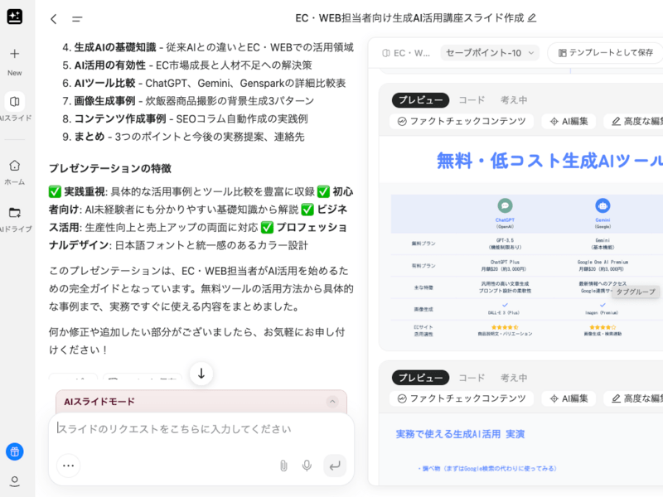This screenshot has height=497, width=663.
Task: Toggle the sidebar list menu icon
Action: [77, 18]
